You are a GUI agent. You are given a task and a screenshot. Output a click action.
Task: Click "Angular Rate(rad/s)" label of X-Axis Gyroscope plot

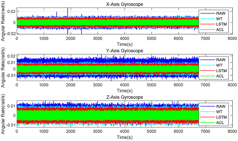[x=3, y=22]
